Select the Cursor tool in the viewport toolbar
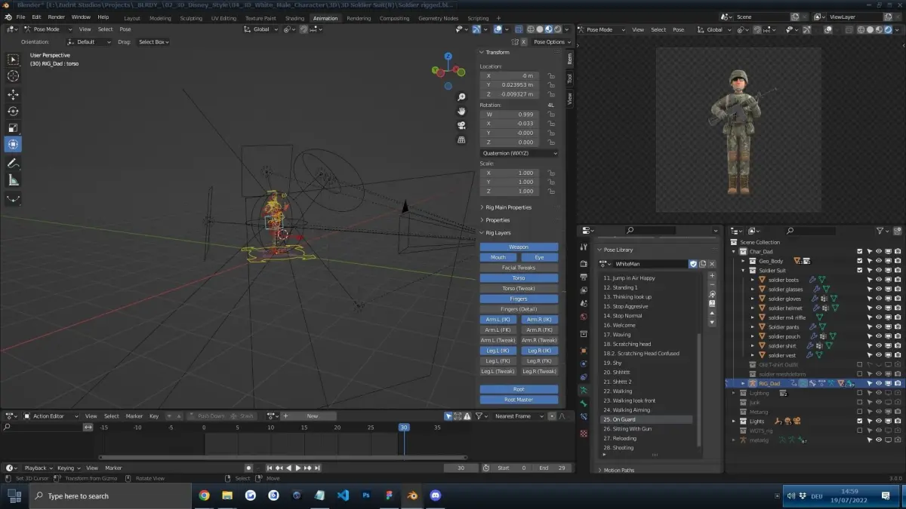This screenshot has height=509, width=906. (14, 75)
